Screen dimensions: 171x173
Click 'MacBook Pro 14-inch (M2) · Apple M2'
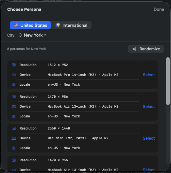[x=83, y=75]
